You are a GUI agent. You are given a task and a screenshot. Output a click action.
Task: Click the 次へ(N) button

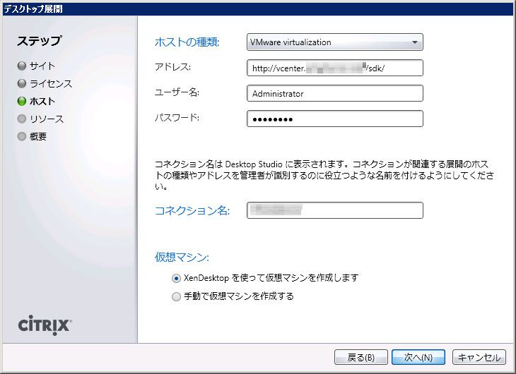click(x=418, y=357)
